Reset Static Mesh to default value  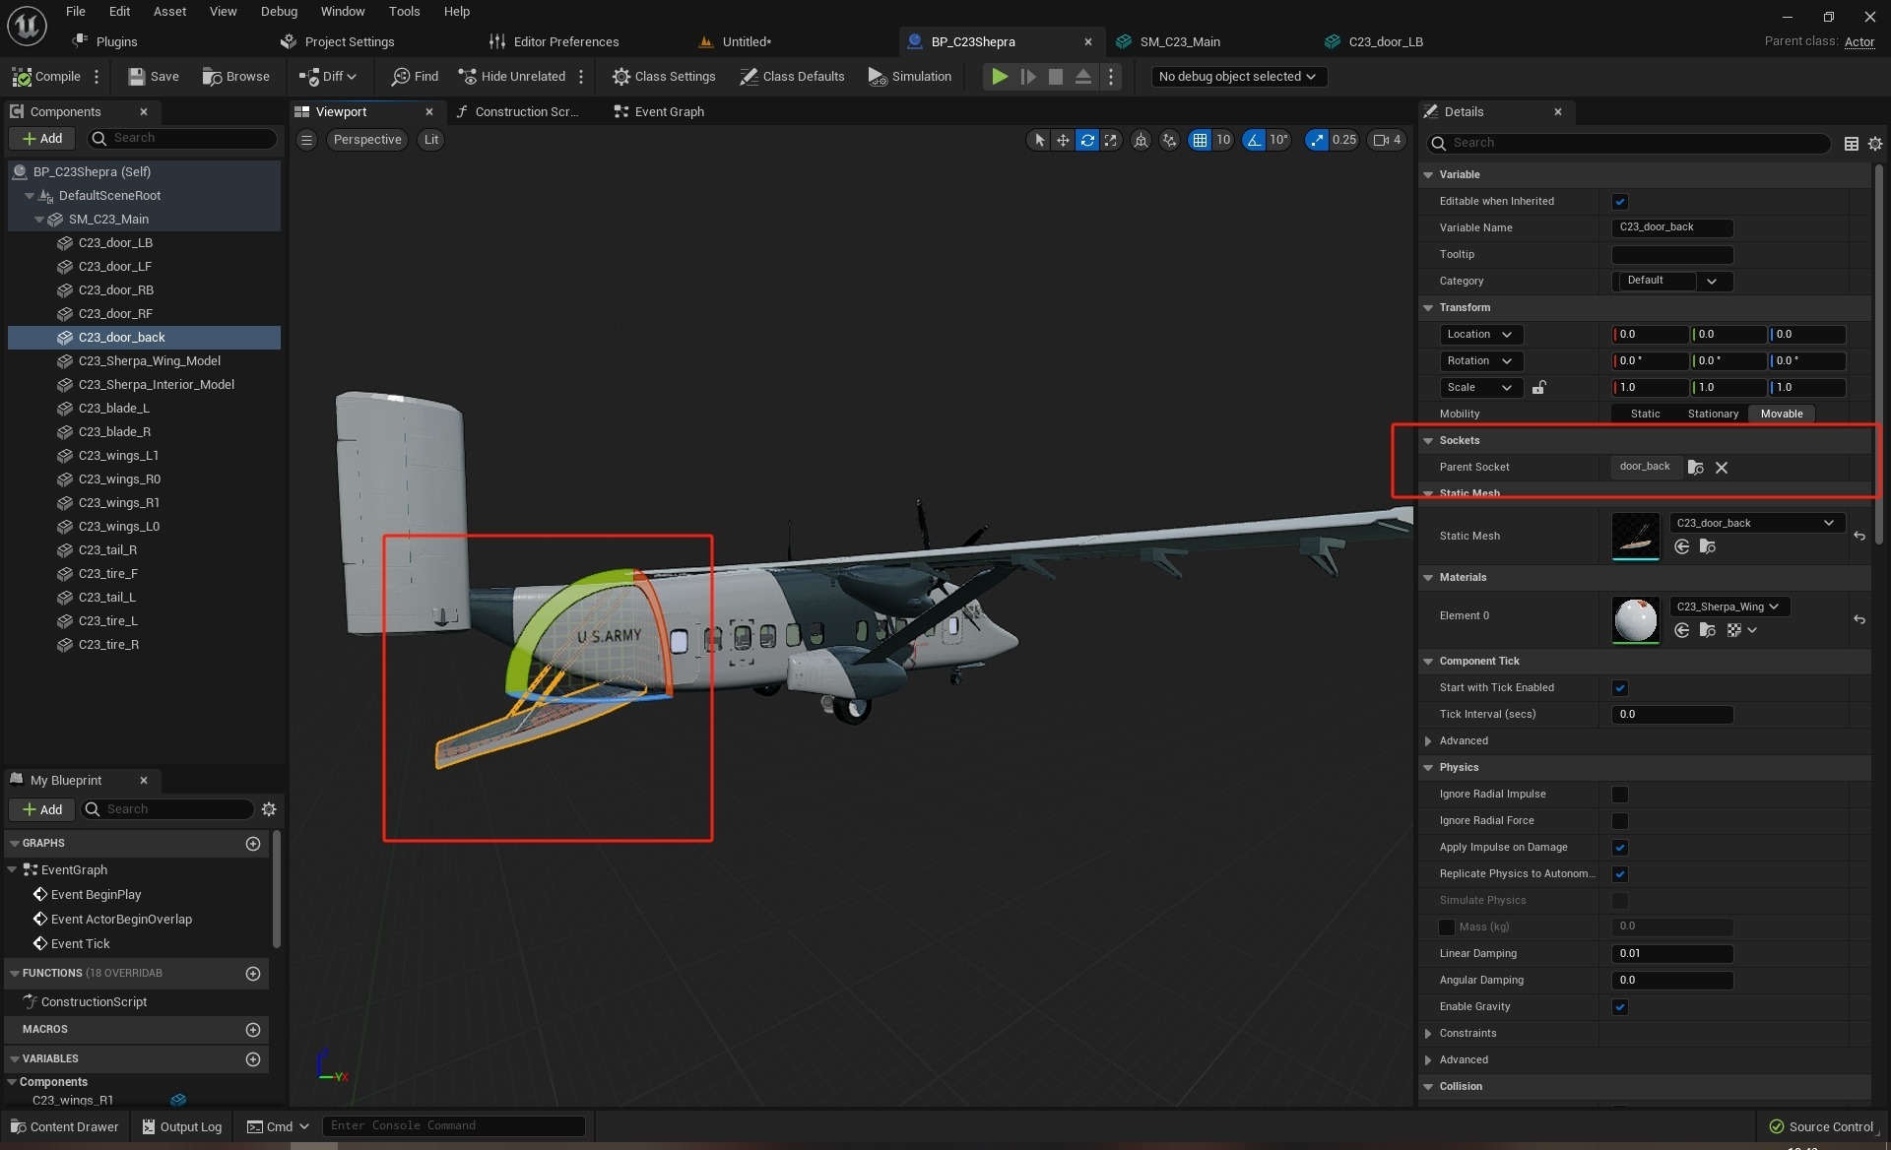tap(1859, 537)
